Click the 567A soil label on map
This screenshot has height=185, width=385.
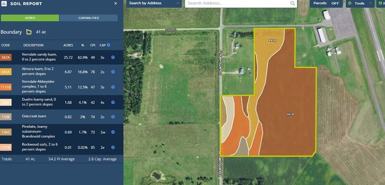click(290, 114)
